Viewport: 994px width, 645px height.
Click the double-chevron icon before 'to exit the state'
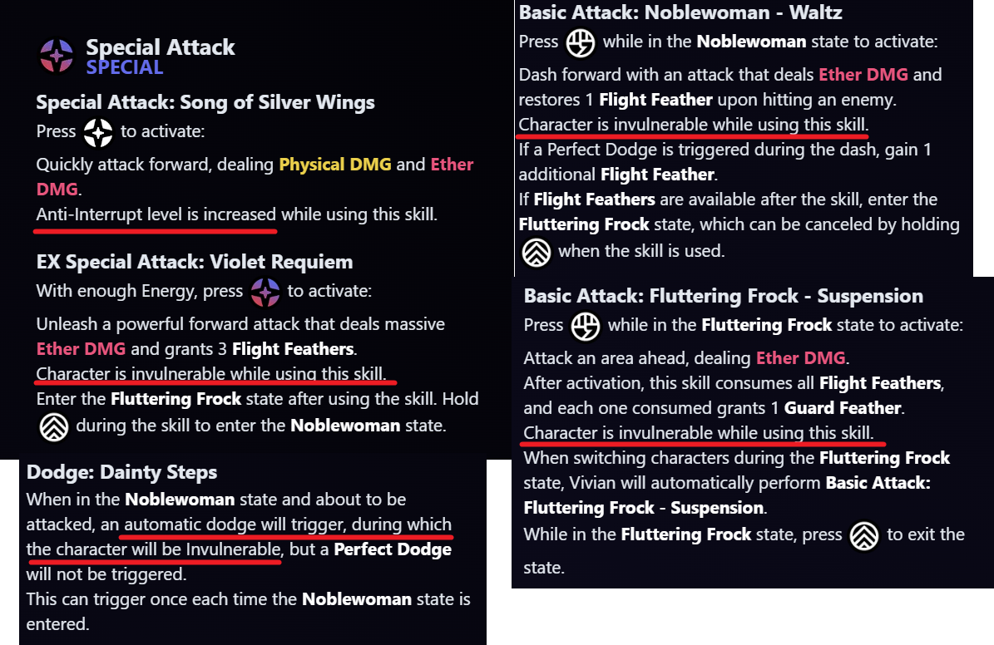pos(864,535)
